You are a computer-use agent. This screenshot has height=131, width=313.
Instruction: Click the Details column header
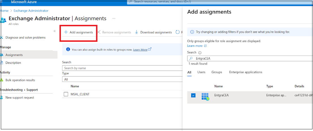299,86
